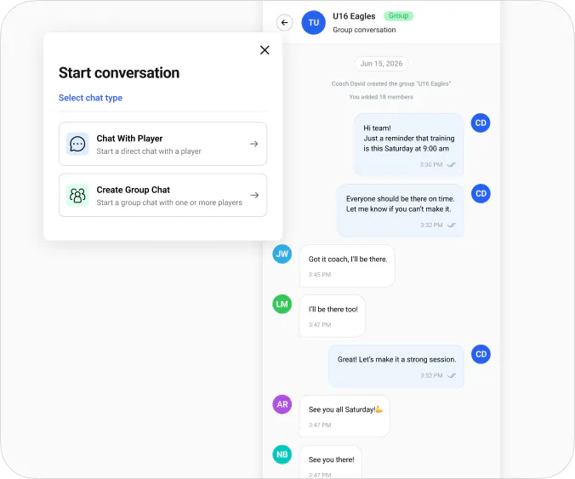Click the CD avatar beside Everyone should message
Image resolution: width=575 pixels, height=479 pixels.
481,194
